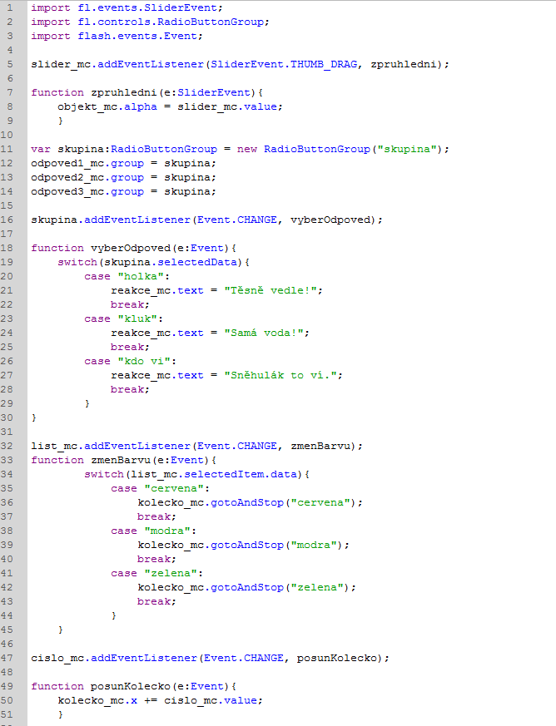Click line number 5 in the gutter
The image size is (556, 726).
click(x=10, y=64)
